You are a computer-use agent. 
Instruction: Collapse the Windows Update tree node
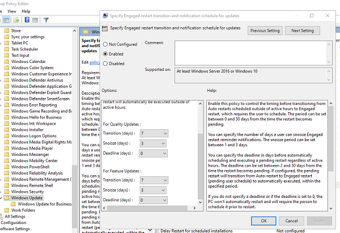(1, 198)
